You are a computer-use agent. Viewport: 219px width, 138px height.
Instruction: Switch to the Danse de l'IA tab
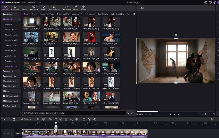click(77, 14)
